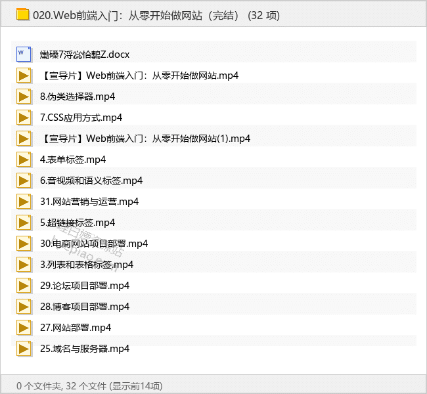427x394 pixels.
Task: Click video icon for 29.论坛项目部署.mp4
Action: 24,286
